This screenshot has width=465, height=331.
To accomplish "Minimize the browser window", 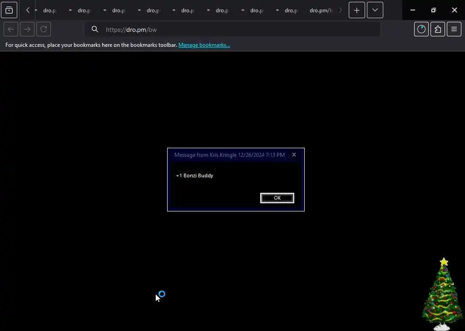I will (412, 10).
